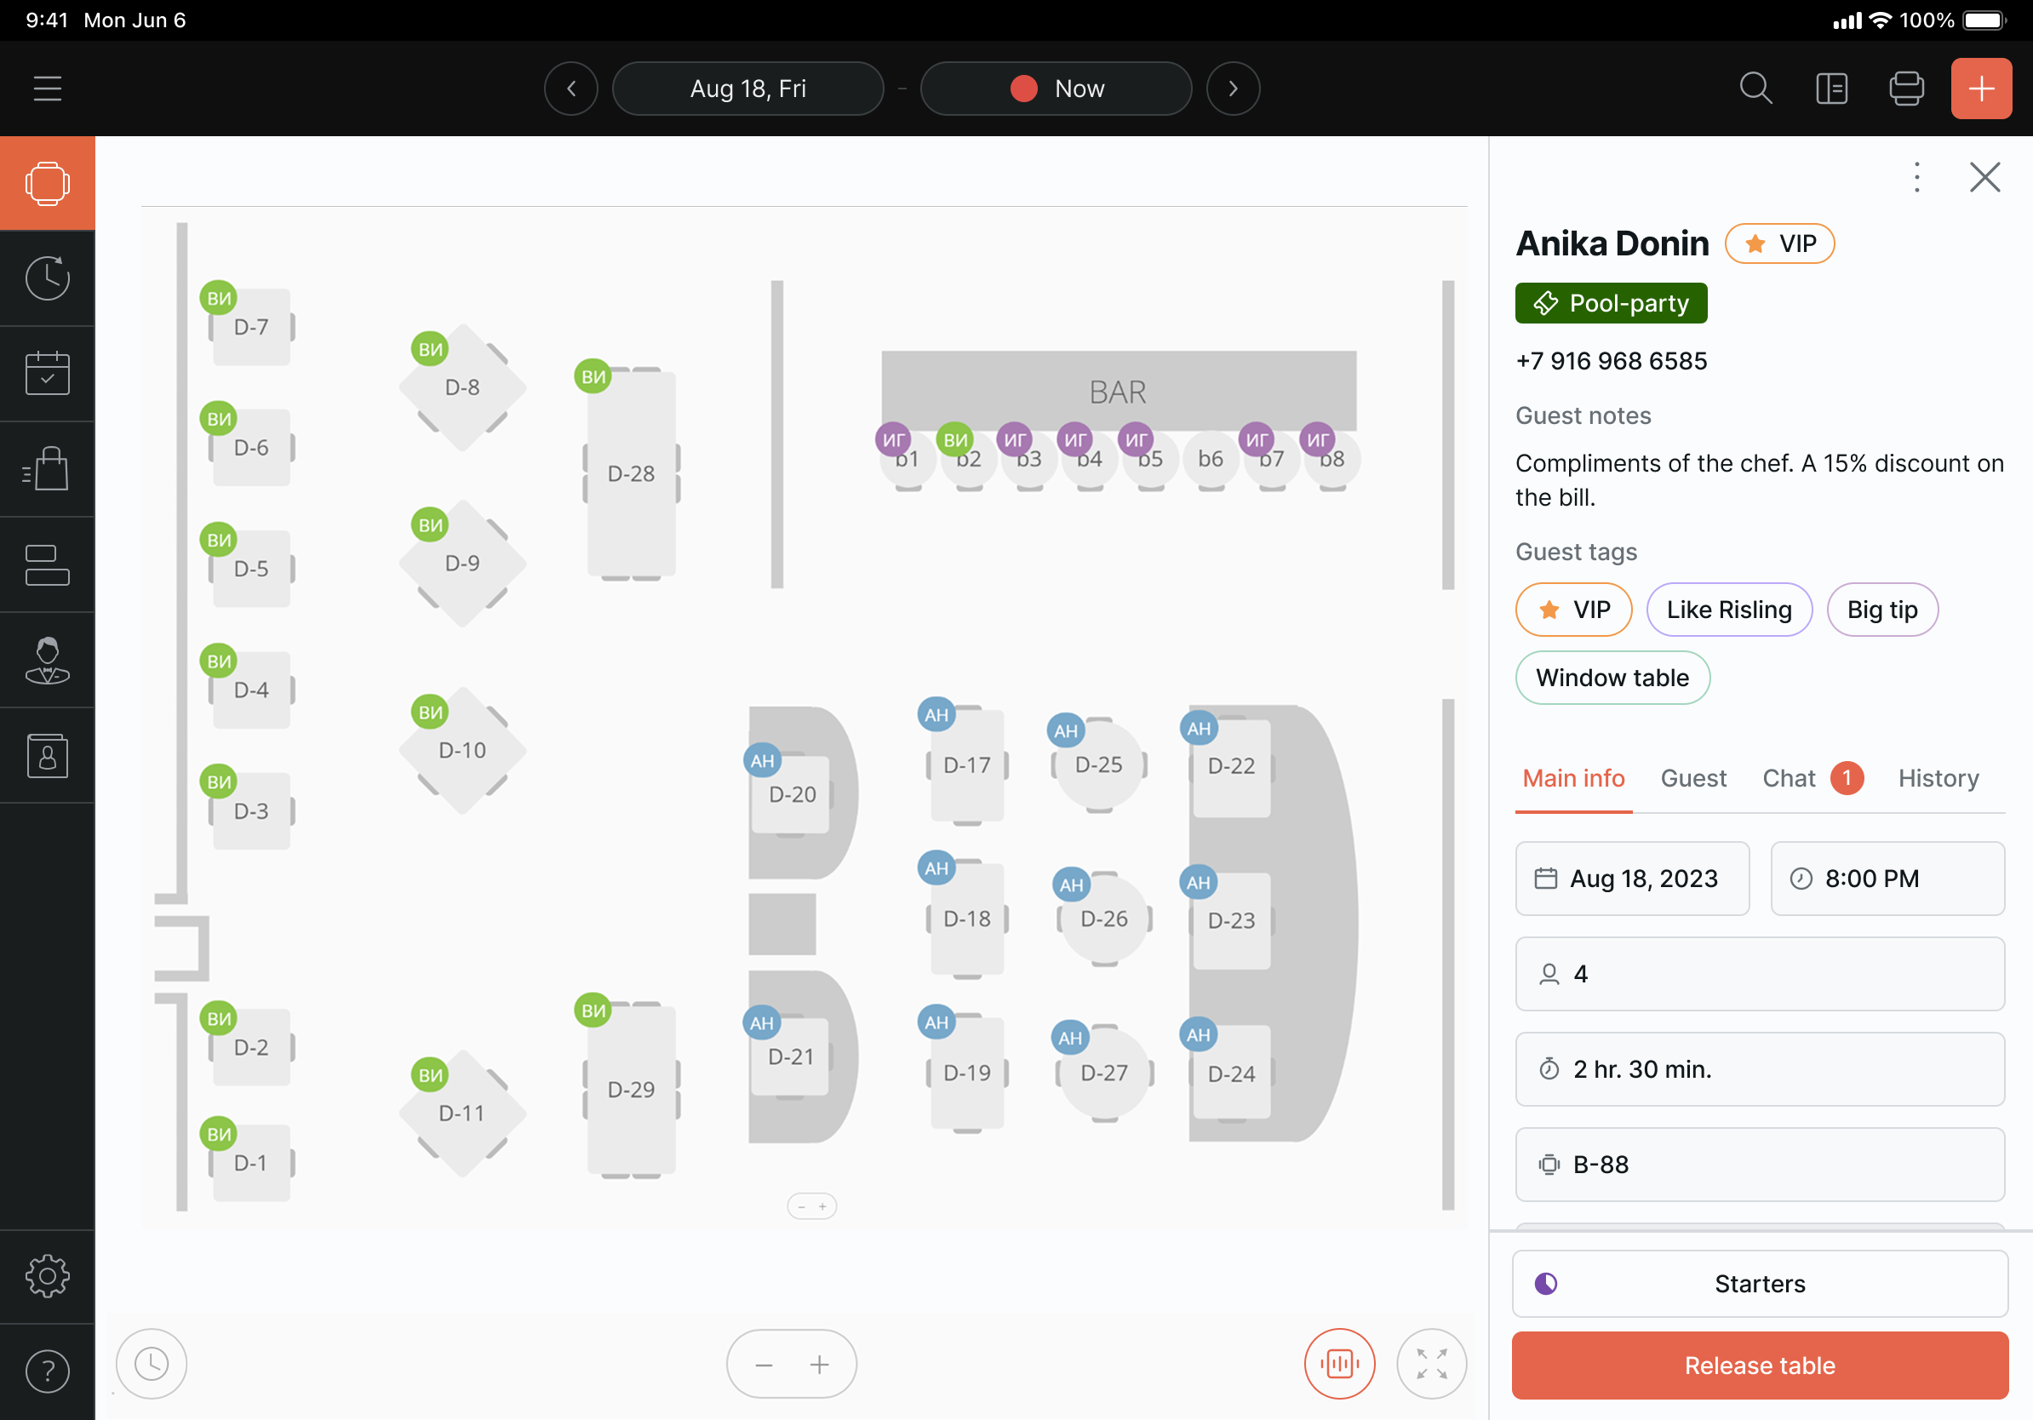Click the voice waveform button
2033x1420 pixels.
pos(1339,1364)
